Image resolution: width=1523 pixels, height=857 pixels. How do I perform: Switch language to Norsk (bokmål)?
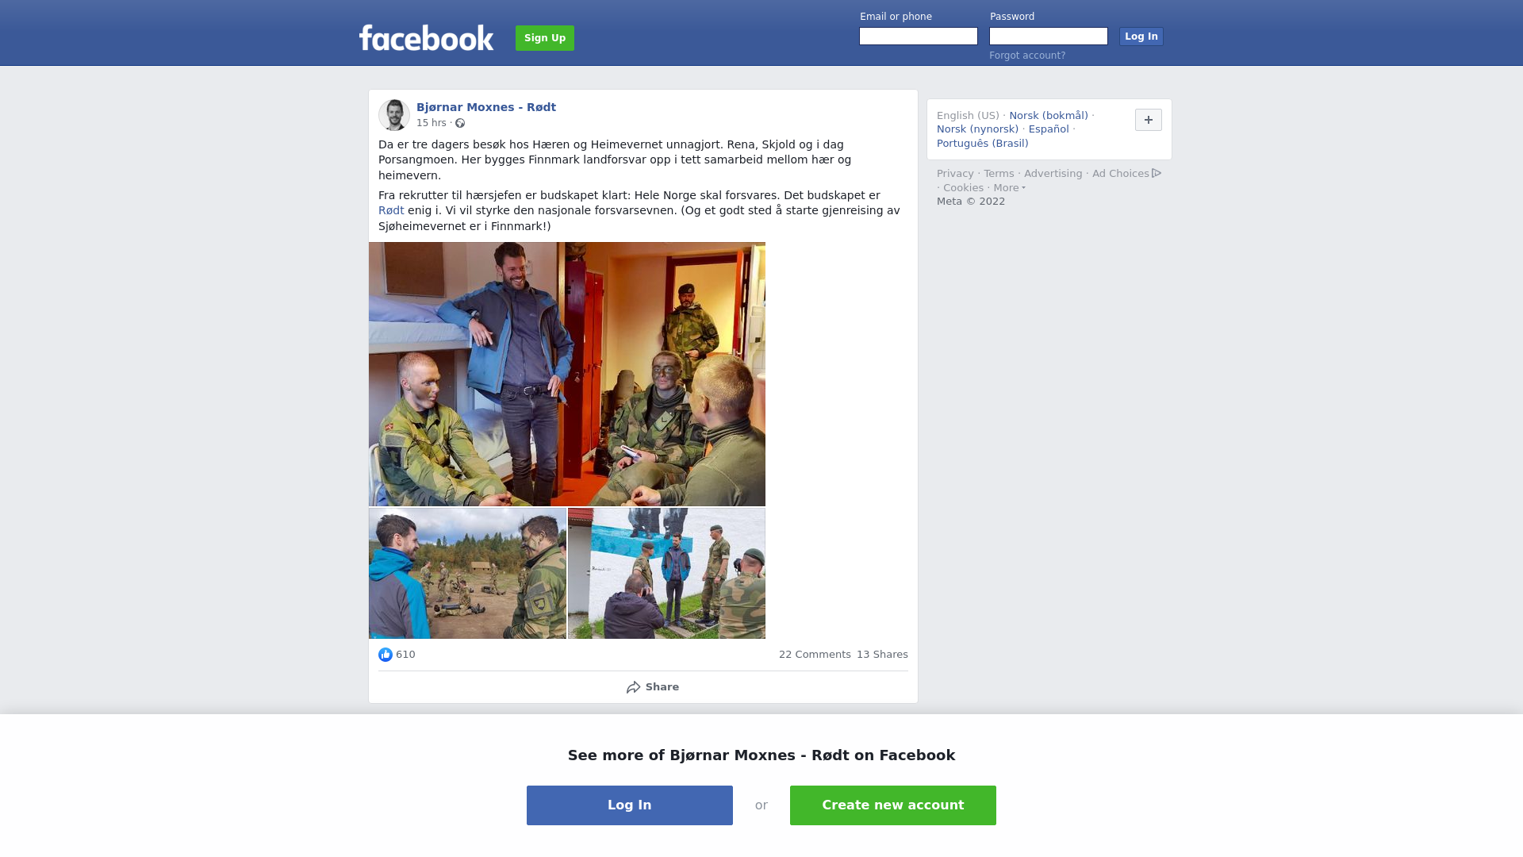(1049, 116)
